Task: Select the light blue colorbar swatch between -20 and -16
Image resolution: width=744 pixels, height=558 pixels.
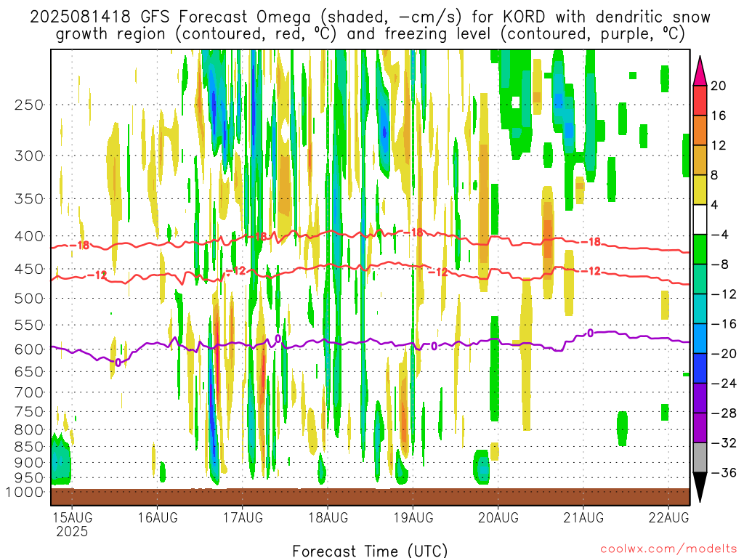Action: [x=700, y=339]
